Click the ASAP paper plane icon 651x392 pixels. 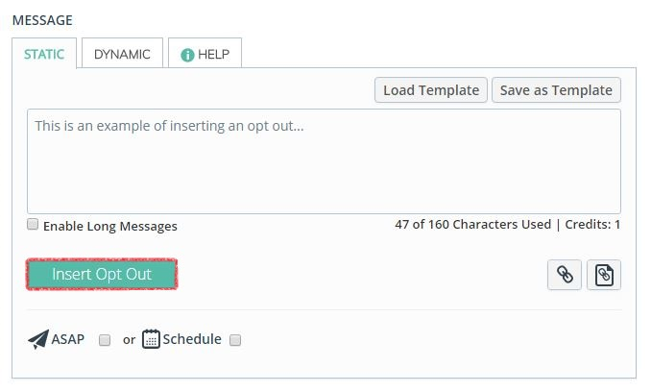[37, 339]
